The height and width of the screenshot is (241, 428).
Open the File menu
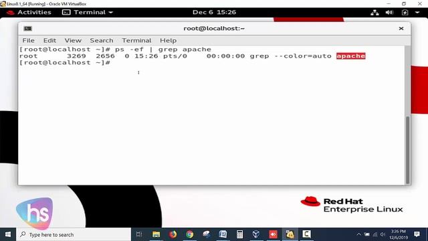point(28,40)
